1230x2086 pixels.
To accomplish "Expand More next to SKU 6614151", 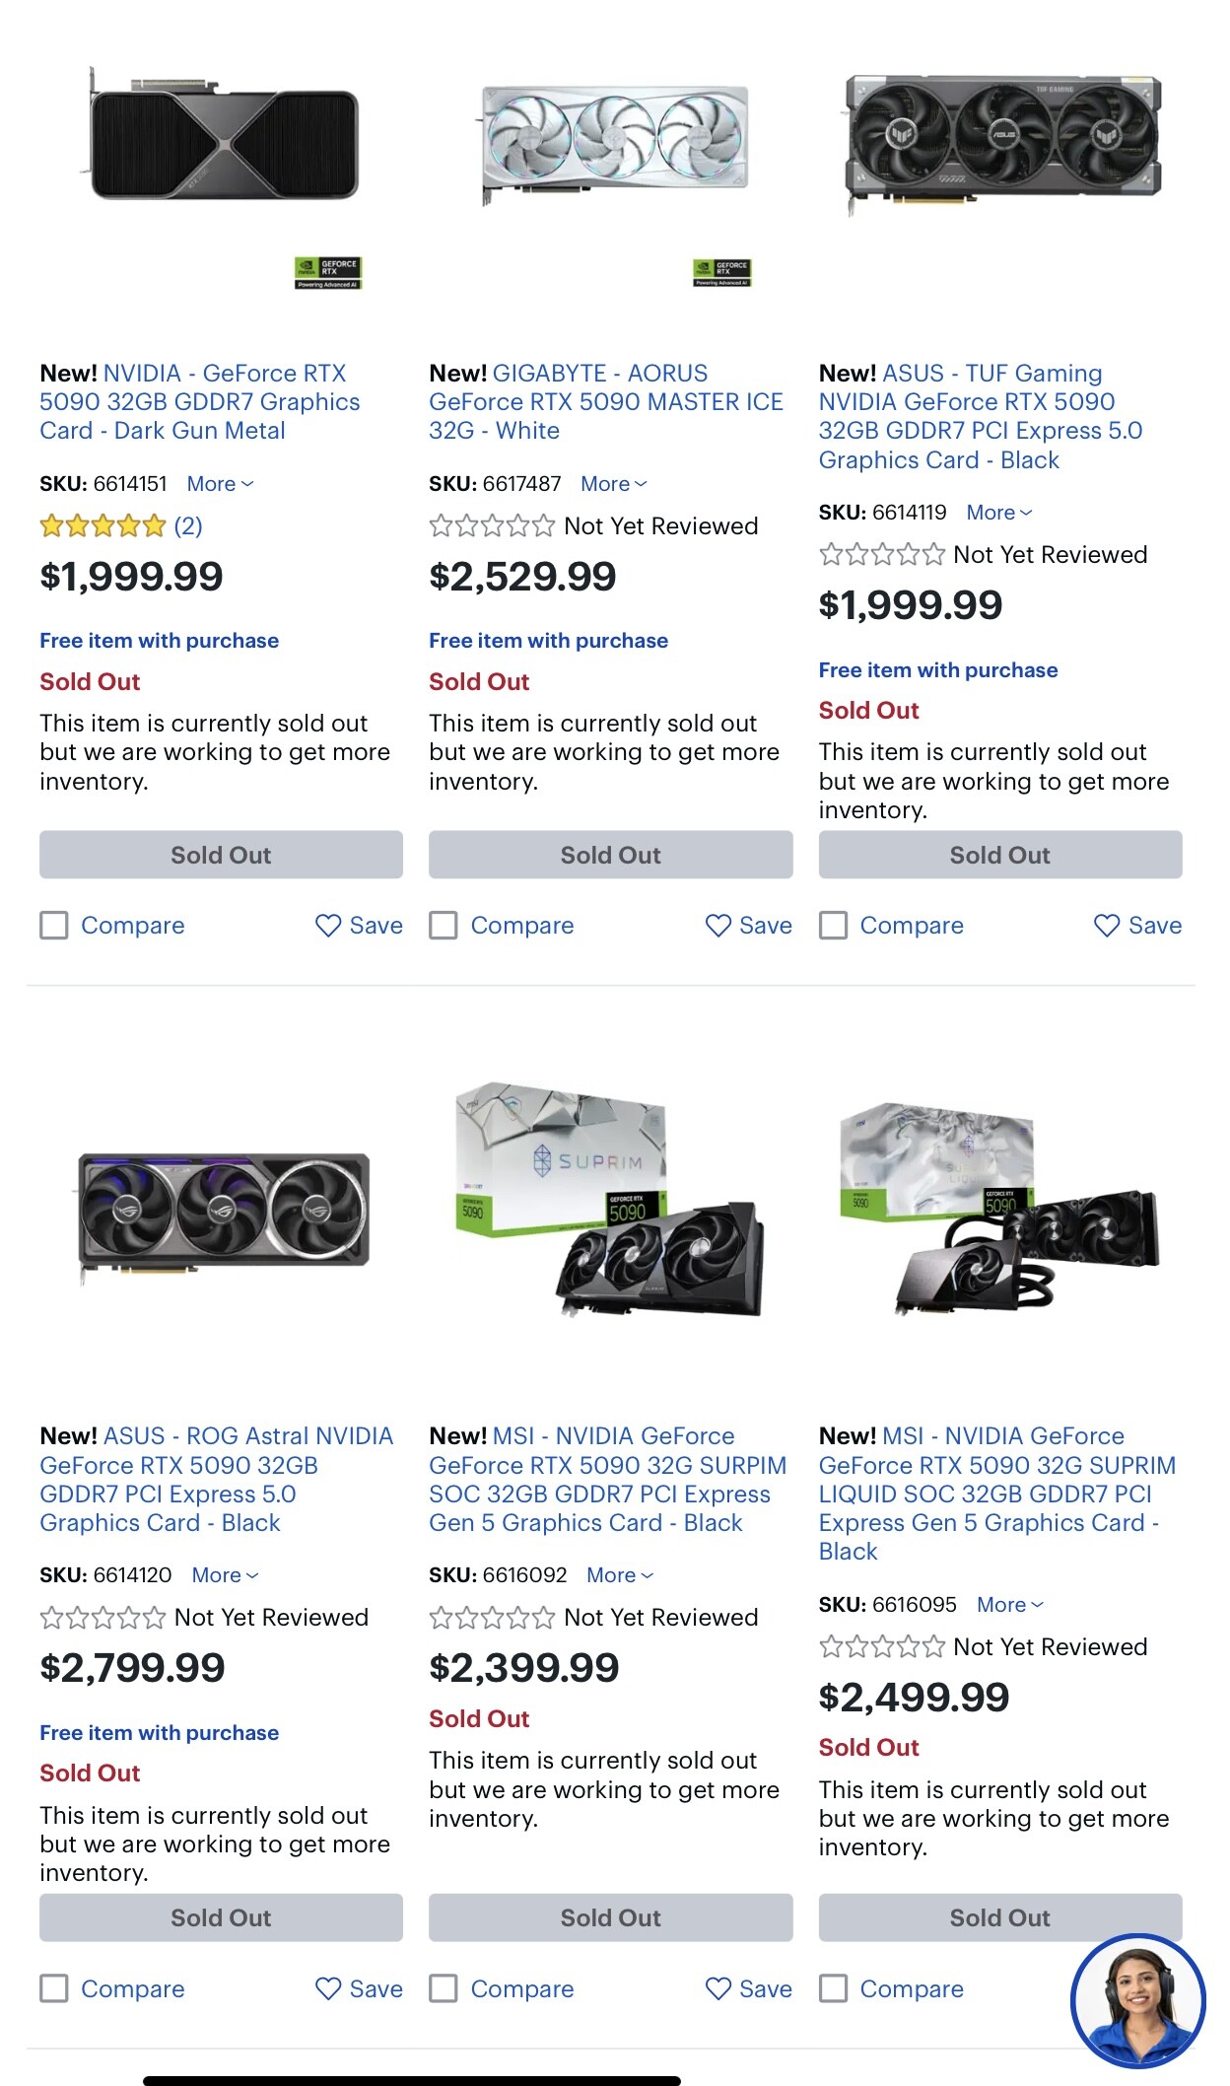I will tap(221, 484).
